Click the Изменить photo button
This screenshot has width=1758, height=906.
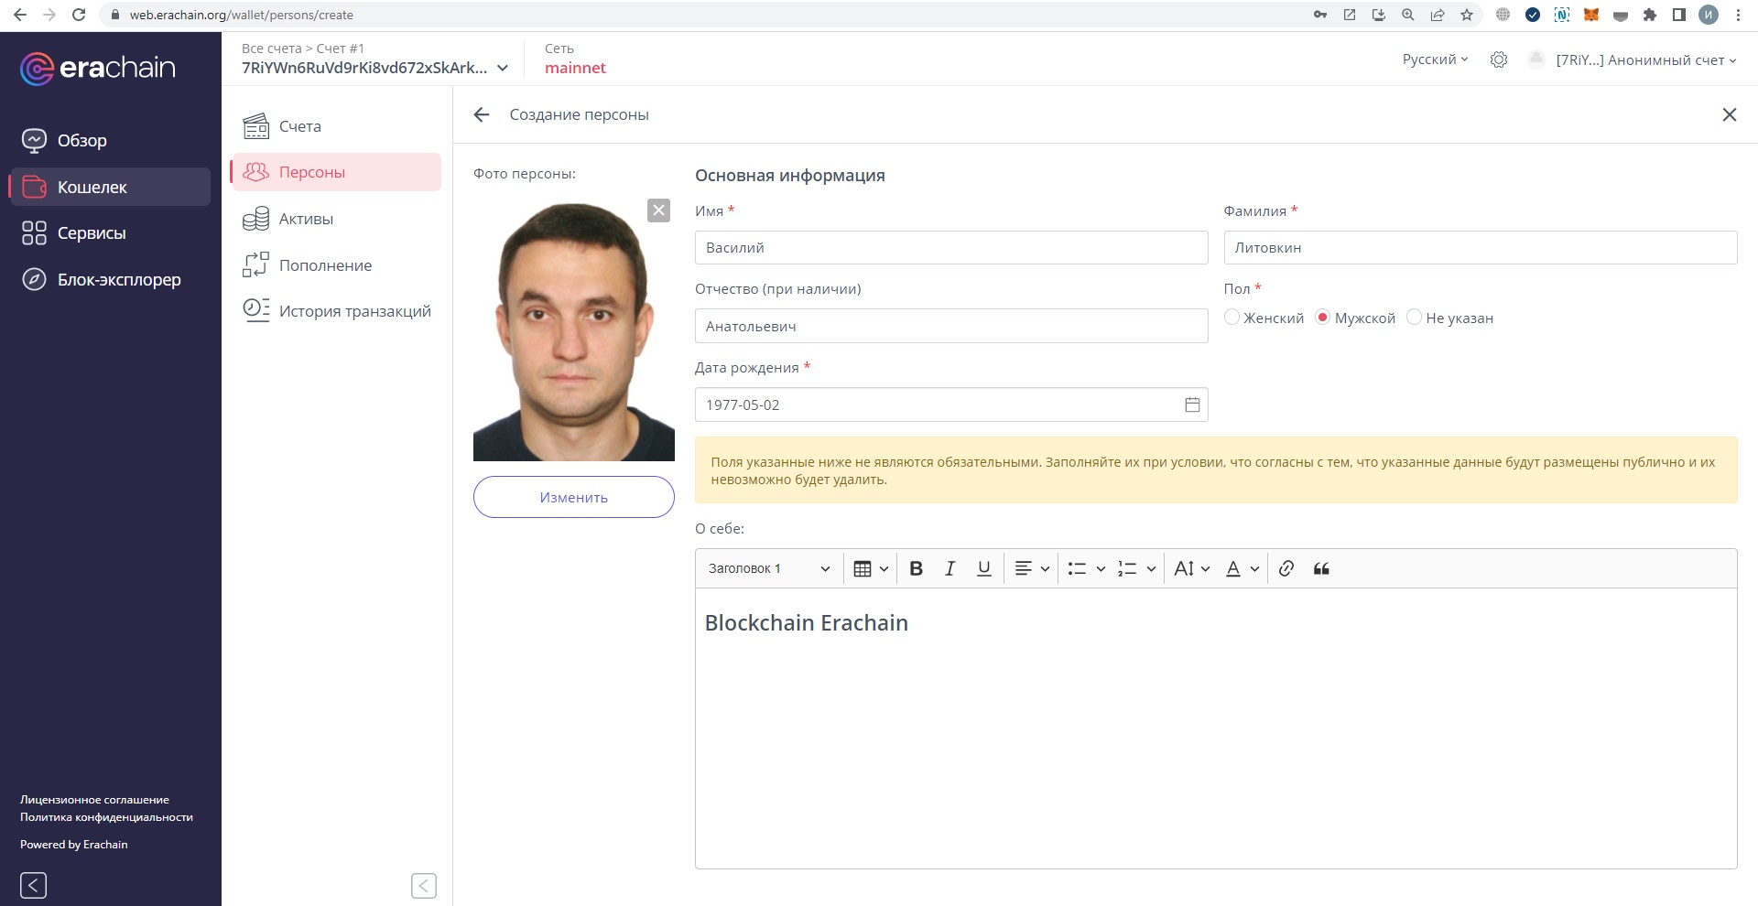click(x=573, y=497)
